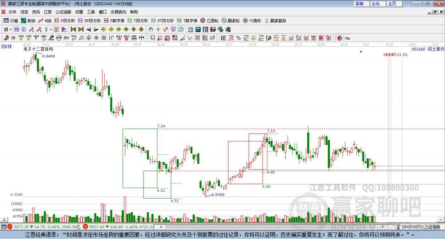Screen dimensions: 445x239
Task: Open the P数字表 tool
Action: (x=114, y=21)
